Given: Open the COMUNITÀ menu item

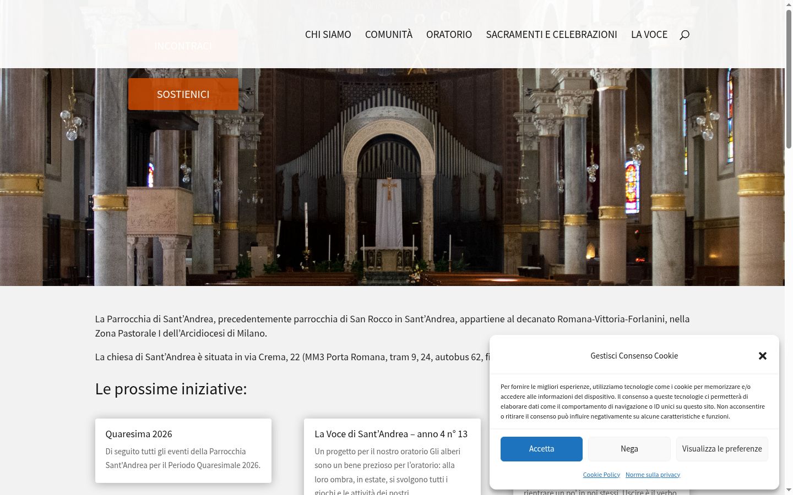Looking at the screenshot, I should coord(389,34).
